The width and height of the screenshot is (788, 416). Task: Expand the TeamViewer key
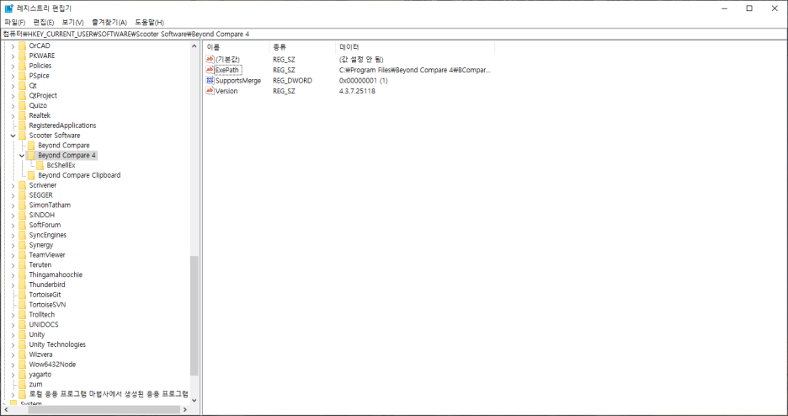[13, 254]
